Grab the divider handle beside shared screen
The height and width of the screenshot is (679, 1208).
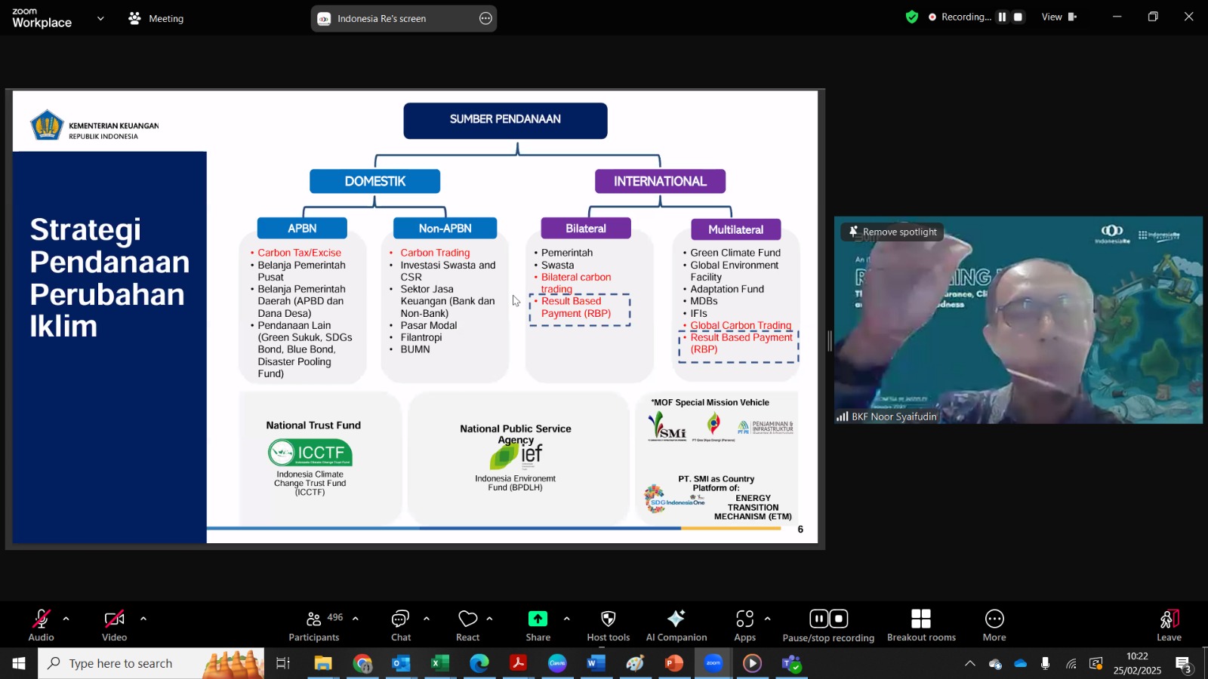point(829,341)
